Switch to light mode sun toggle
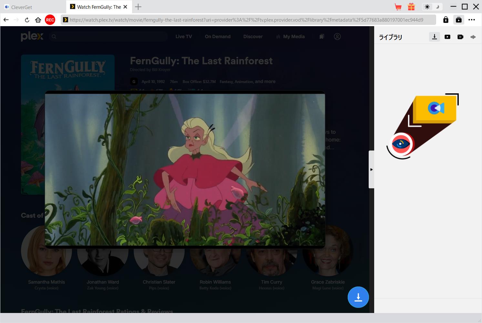Screen dimensions: 482x323 tap(427, 7)
